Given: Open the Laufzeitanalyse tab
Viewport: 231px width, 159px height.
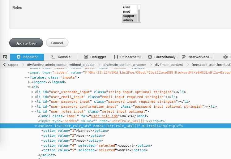Looking at the screenshot, I should (163, 57).
